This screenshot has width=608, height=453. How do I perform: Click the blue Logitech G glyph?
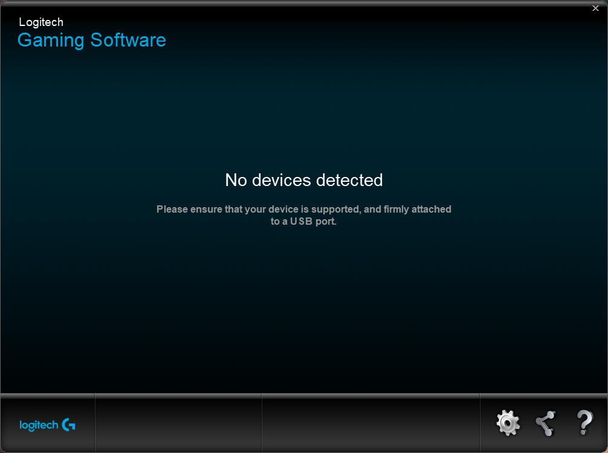click(x=69, y=425)
